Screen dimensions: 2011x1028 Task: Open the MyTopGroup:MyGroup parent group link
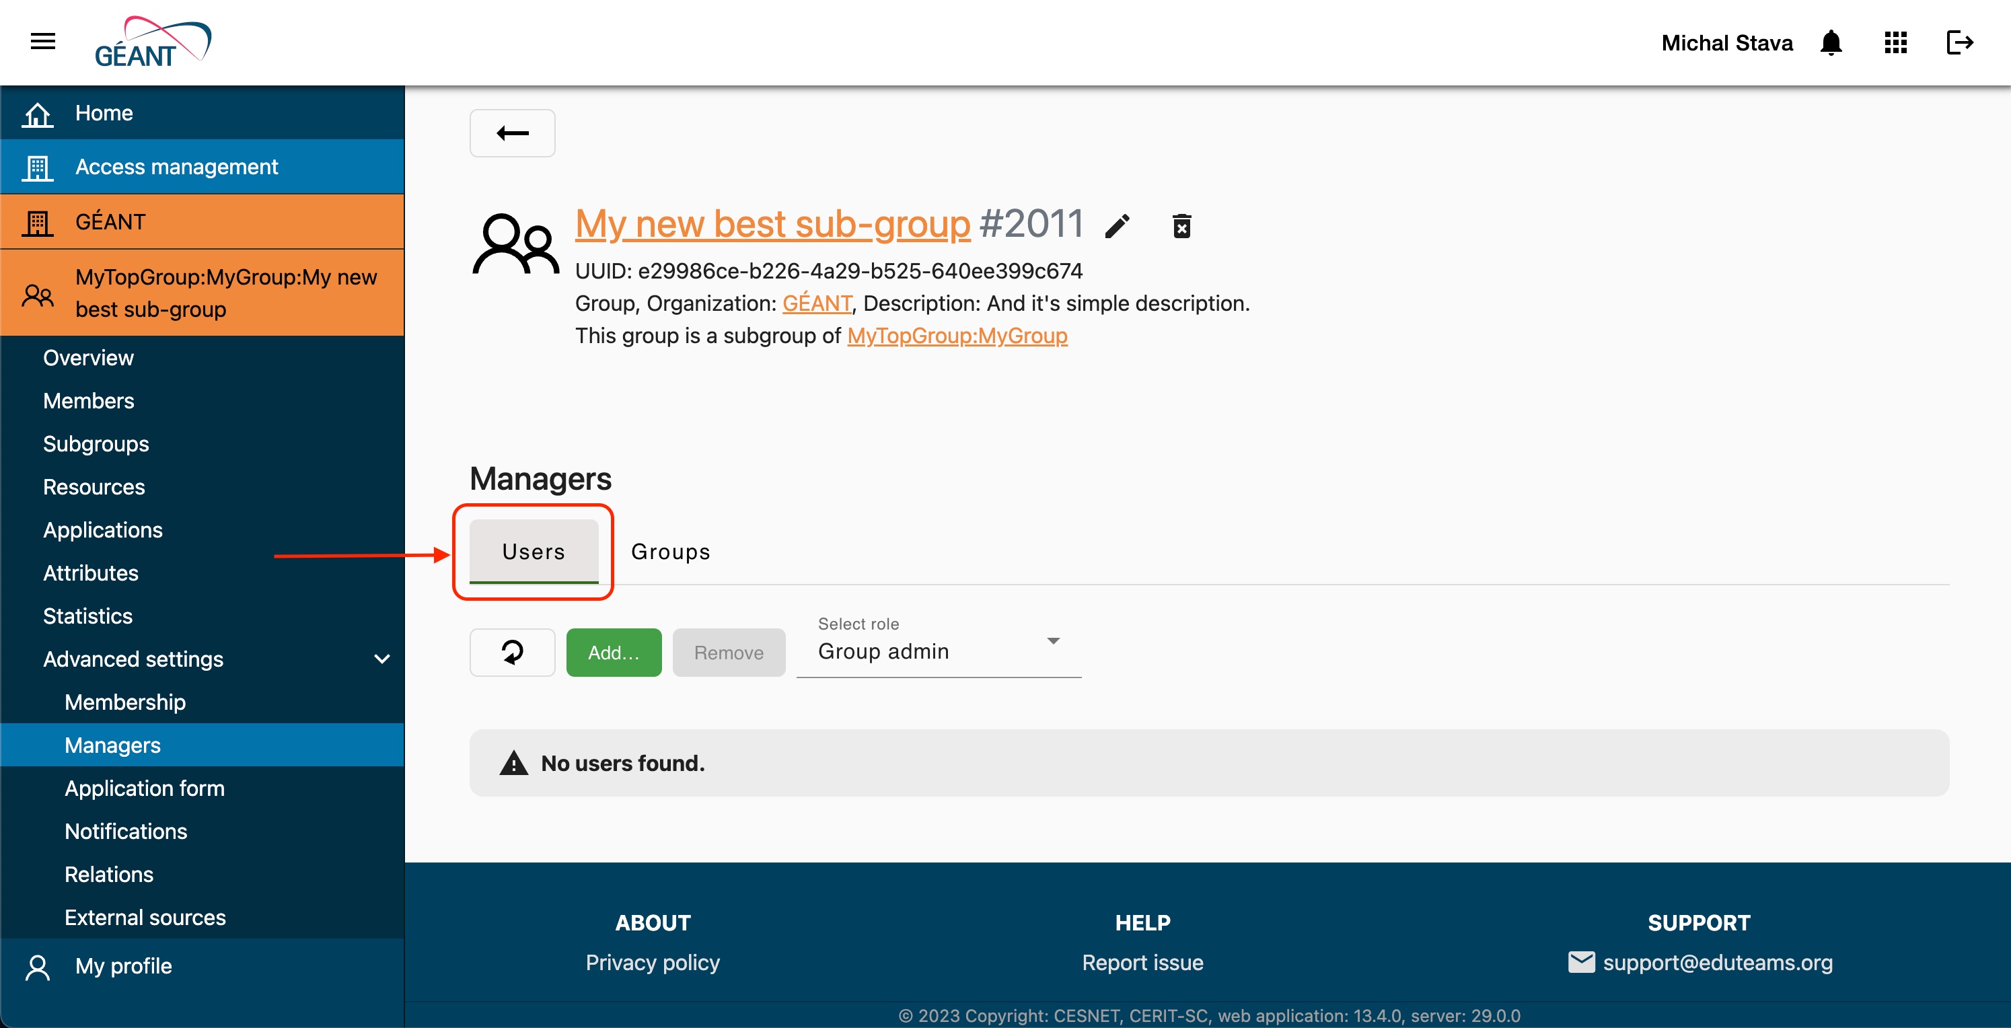point(957,336)
